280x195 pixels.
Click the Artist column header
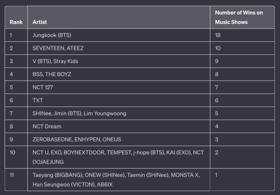(x=40, y=22)
